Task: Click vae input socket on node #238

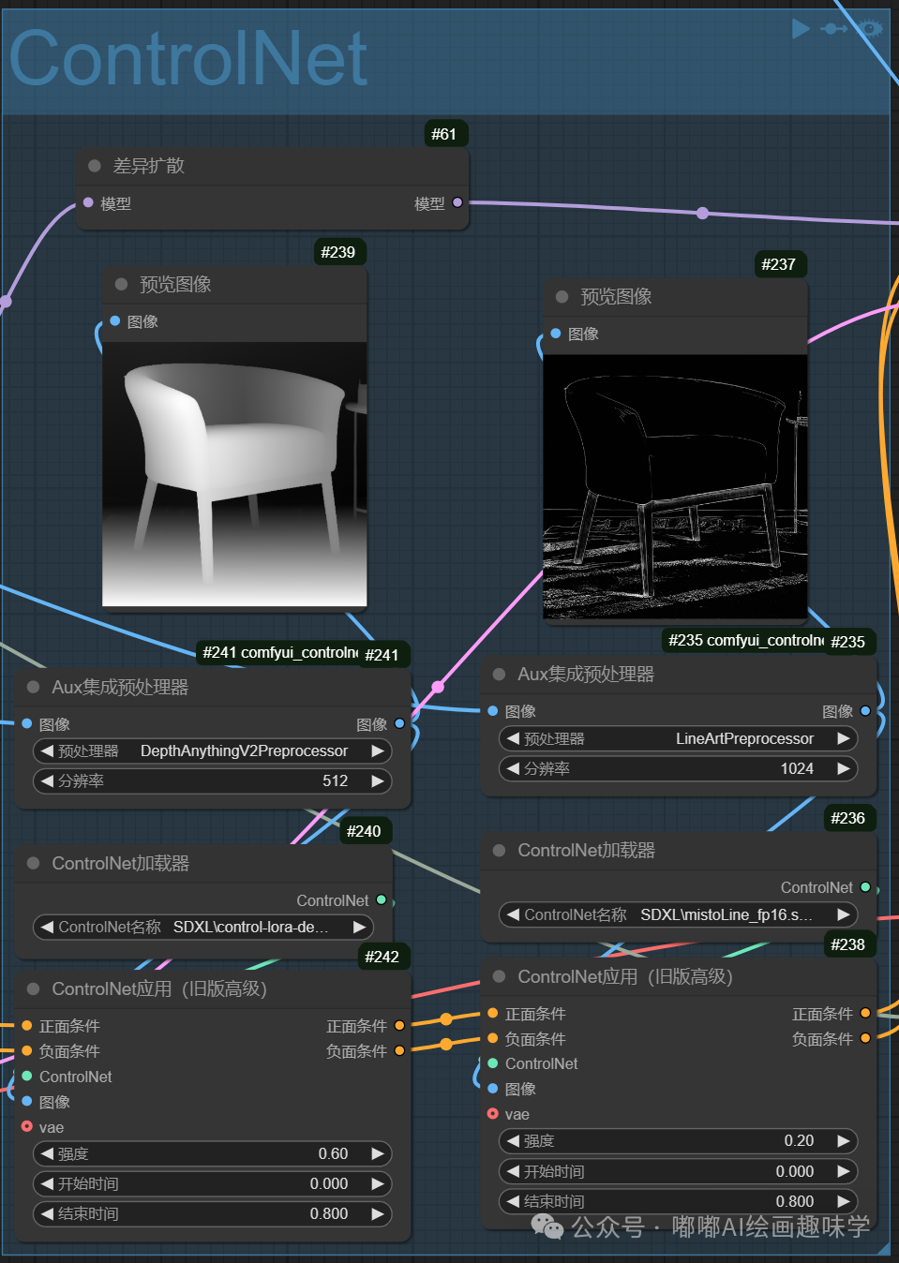Action: (493, 1113)
